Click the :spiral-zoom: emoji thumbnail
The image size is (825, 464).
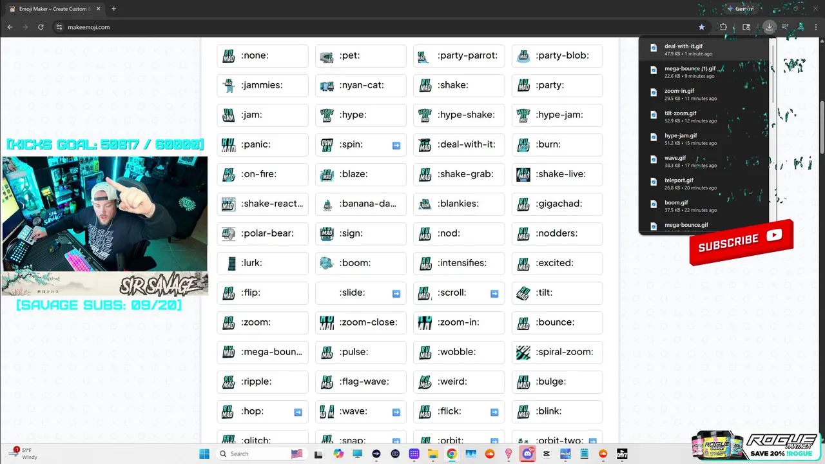click(523, 352)
